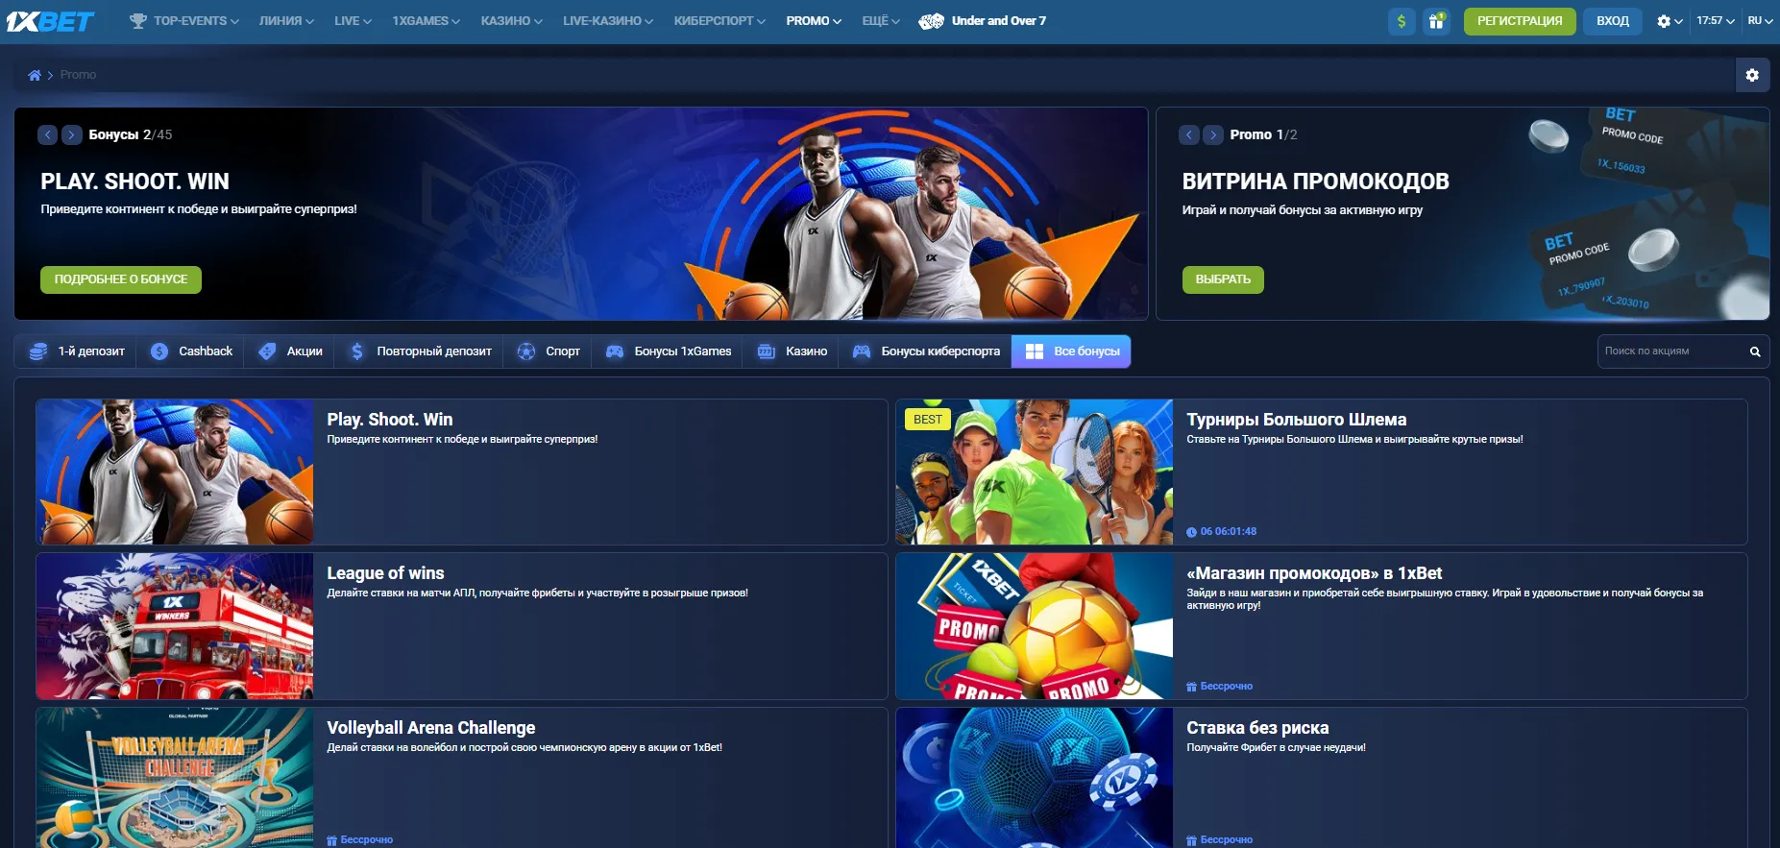
Task: Select the Cashback bonus tab
Action: click(x=192, y=351)
